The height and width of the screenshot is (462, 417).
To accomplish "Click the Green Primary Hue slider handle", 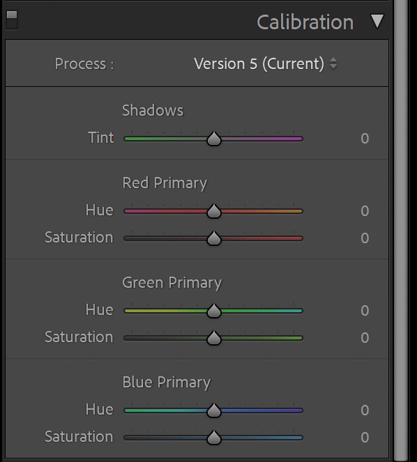I will (x=214, y=311).
